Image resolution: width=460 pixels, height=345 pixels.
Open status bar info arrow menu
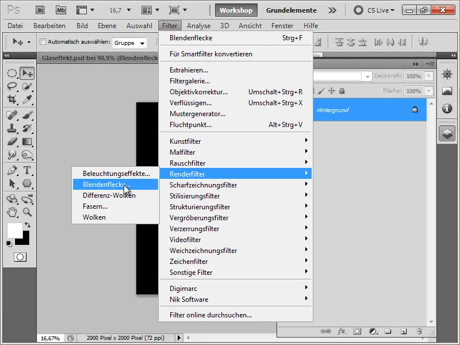click(179, 338)
